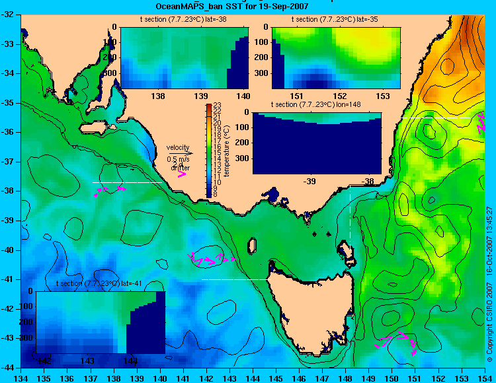Click the 139 tick under the lat=-38 inset
This screenshot has width=496, height=383.
click(201, 96)
